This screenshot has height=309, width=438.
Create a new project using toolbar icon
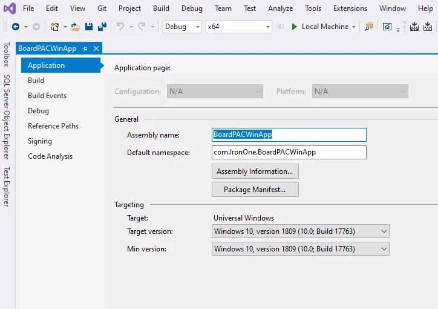(54, 27)
